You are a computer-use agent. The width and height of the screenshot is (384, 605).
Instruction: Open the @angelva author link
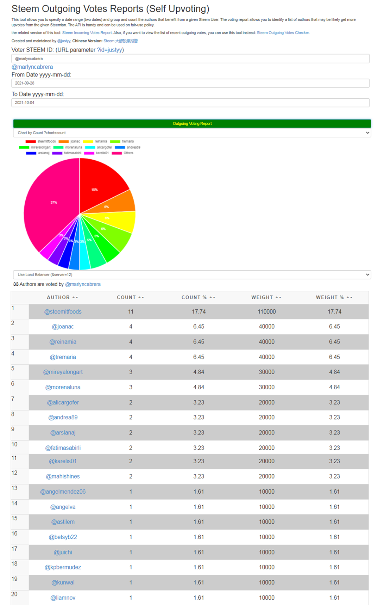[x=63, y=507]
